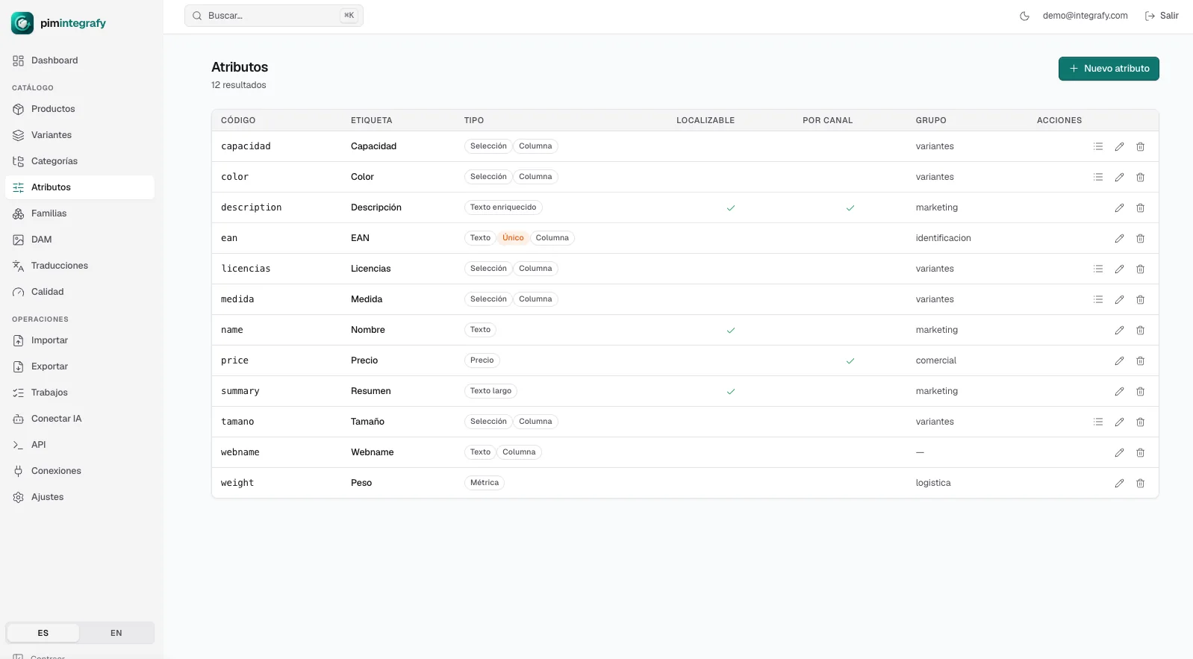1193x659 pixels.
Task: Edit the price attribute pencil icon
Action: click(1119, 361)
